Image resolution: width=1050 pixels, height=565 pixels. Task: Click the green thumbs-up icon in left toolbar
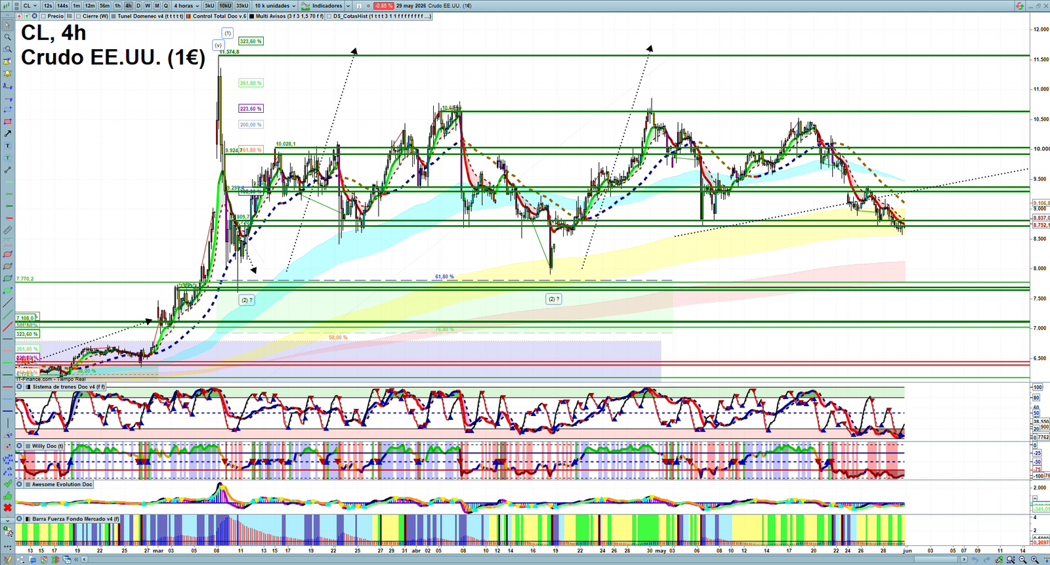pos(7,496)
